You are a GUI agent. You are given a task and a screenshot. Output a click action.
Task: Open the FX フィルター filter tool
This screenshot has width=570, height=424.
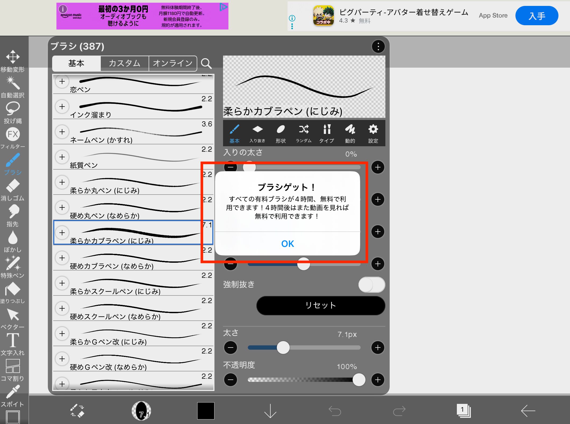click(x=13, y=134)
